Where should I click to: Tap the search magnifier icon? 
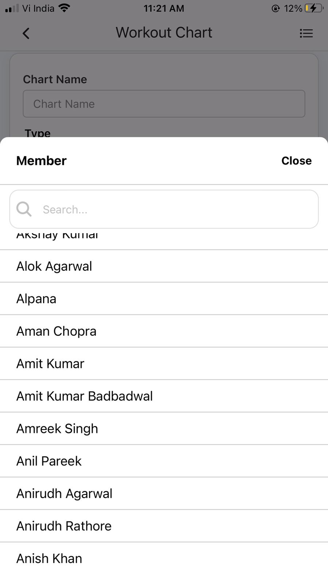[24, 209]
